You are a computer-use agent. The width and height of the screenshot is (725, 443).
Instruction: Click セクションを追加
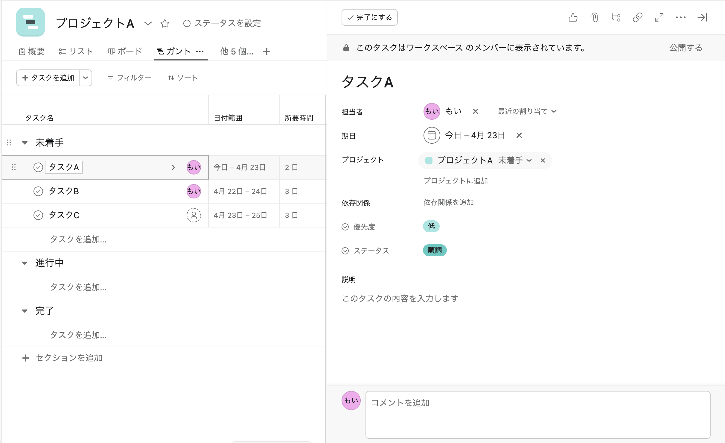pyautogui.click(x=63, y=358)
